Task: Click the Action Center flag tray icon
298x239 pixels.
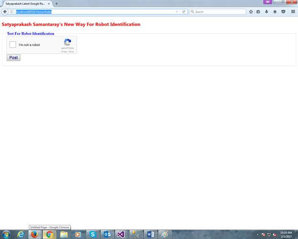Action: tap(263, 235)
